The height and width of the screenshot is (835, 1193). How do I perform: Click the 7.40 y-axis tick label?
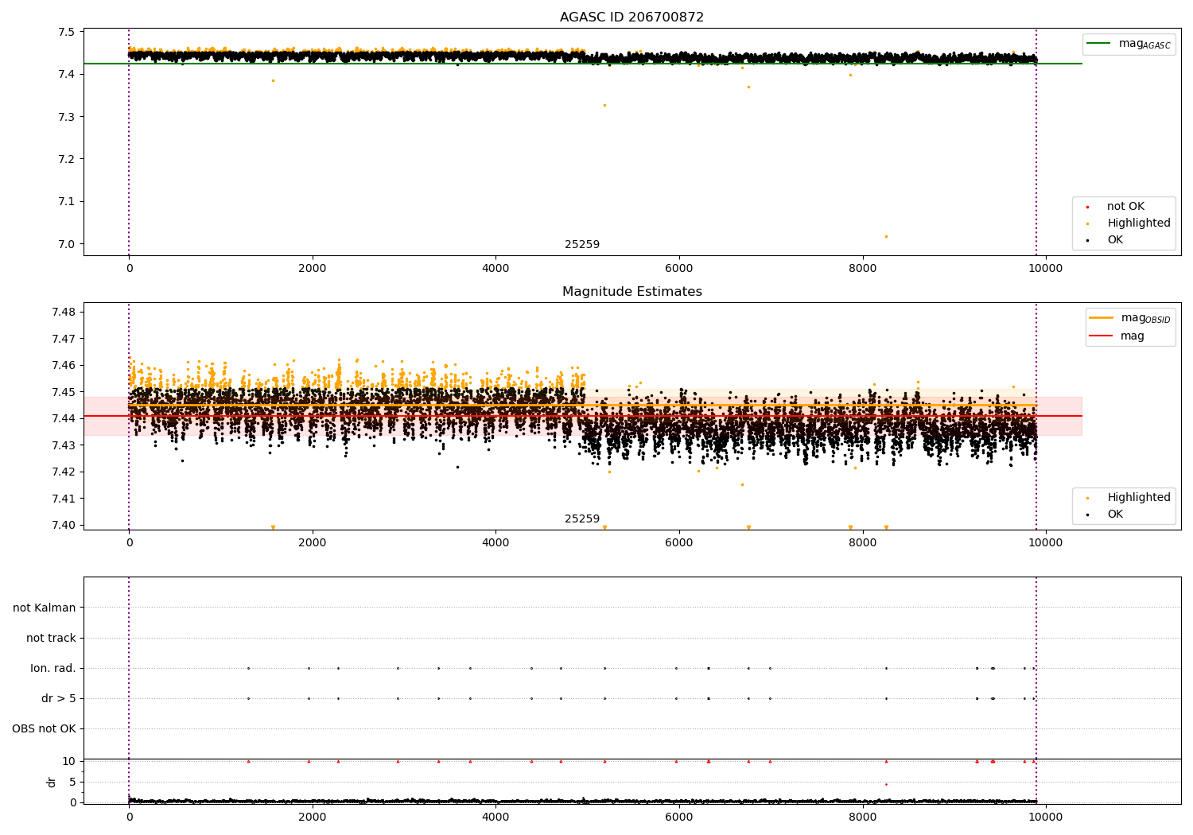tap(64, 526)
